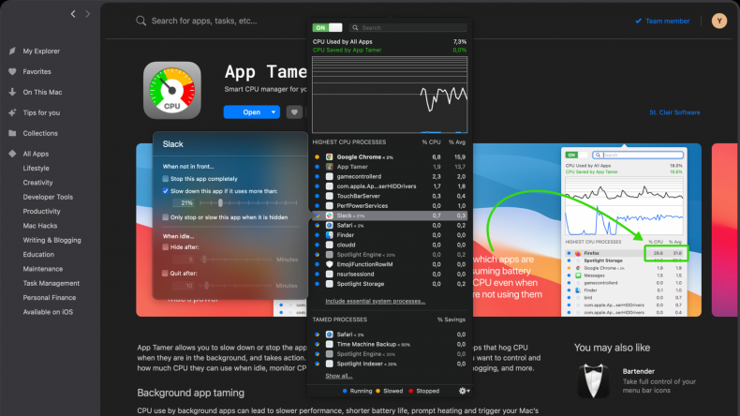The height and width of the screenshot is (416, 740).
Task: Select Time Machine Backup tamed process
Action: pos(390,344)
